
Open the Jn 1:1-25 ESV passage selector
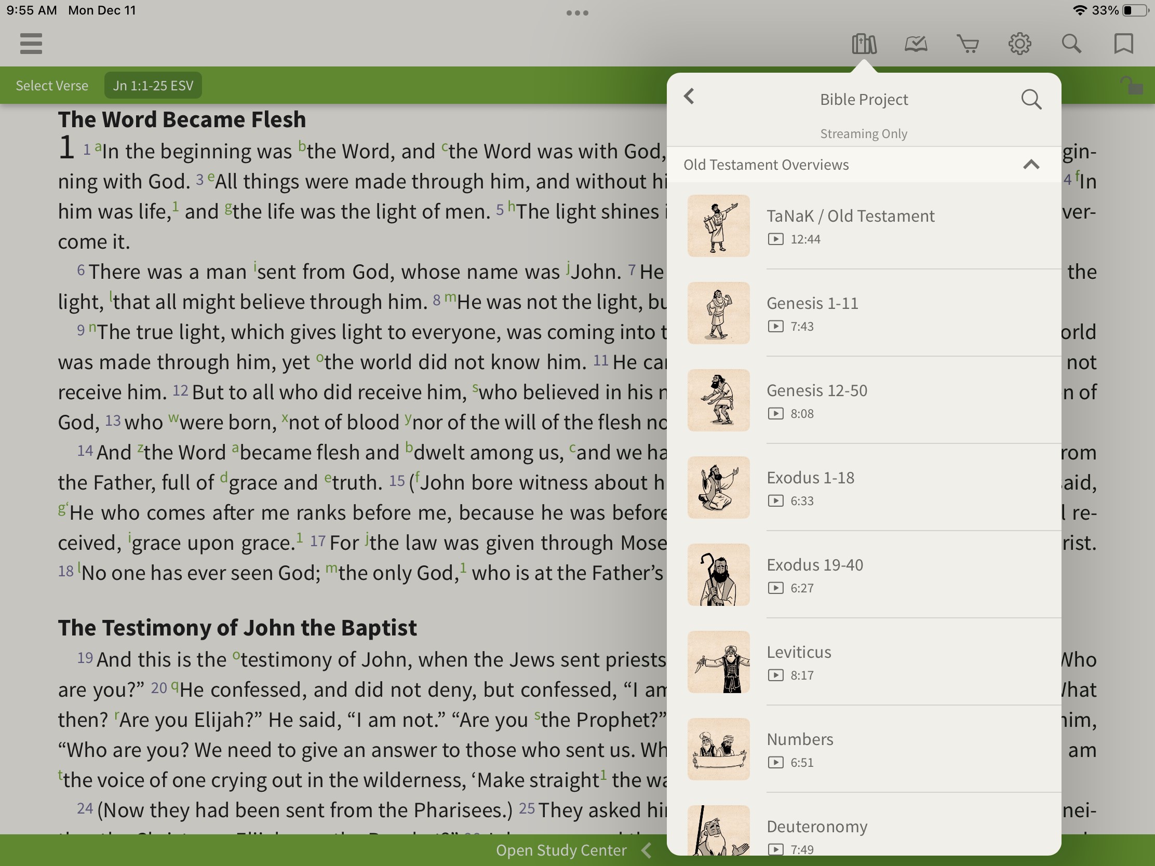pos(153,85)
